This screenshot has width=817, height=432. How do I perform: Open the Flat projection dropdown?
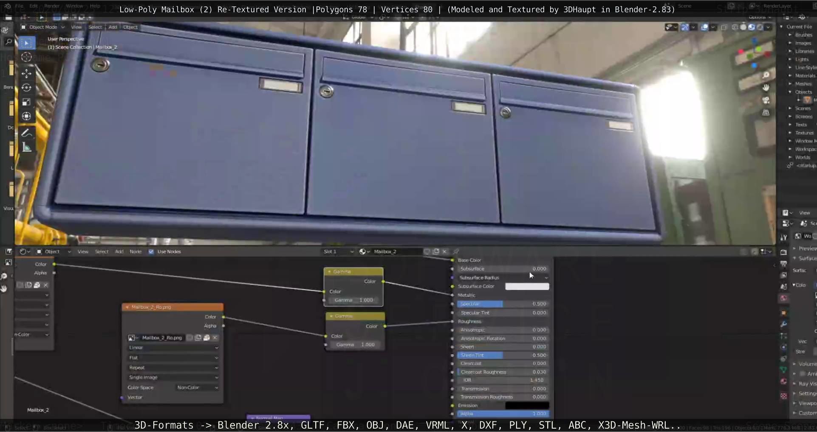tap(173, 358)
